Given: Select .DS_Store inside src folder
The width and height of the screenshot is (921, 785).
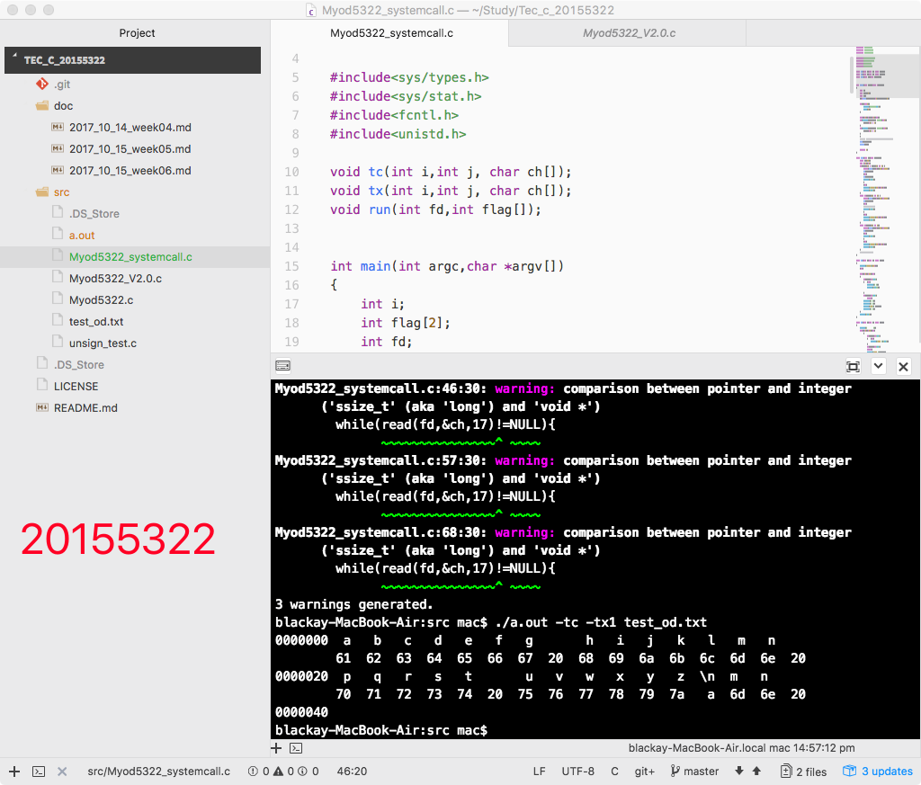Looking at the screenshot, I should [x=94, y=214].
